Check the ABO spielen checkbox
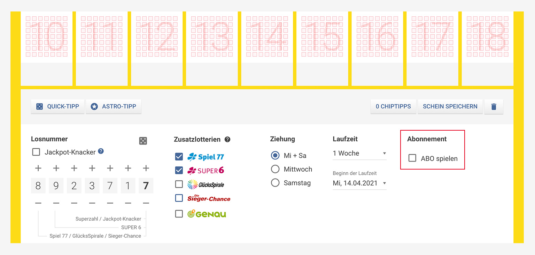The width and height of the screenshot is (535, 255). 412,158
